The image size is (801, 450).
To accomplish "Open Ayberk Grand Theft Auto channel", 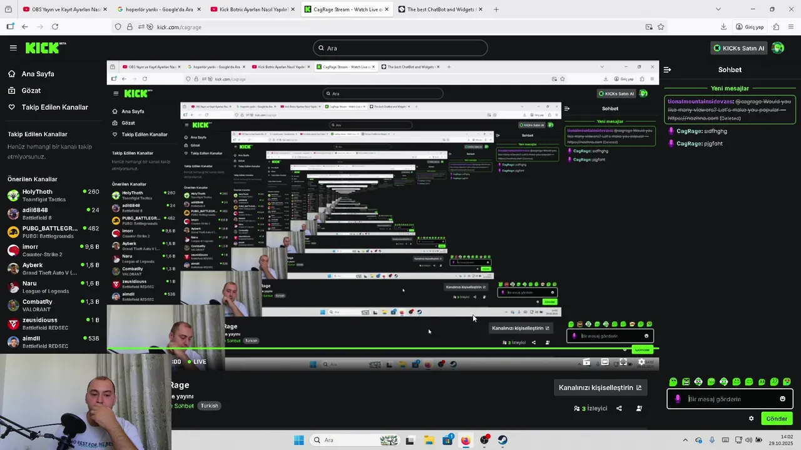I will click(x=53, y=268).
